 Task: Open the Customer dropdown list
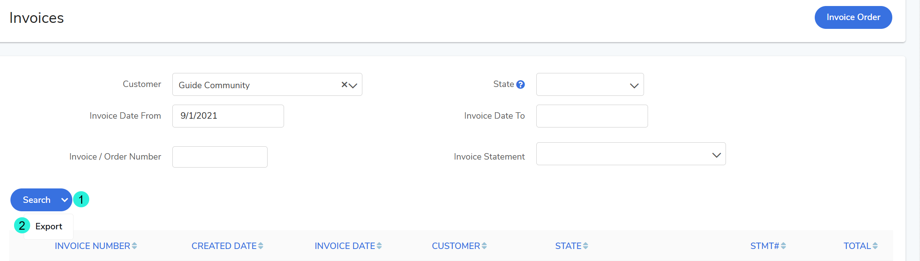353,85
